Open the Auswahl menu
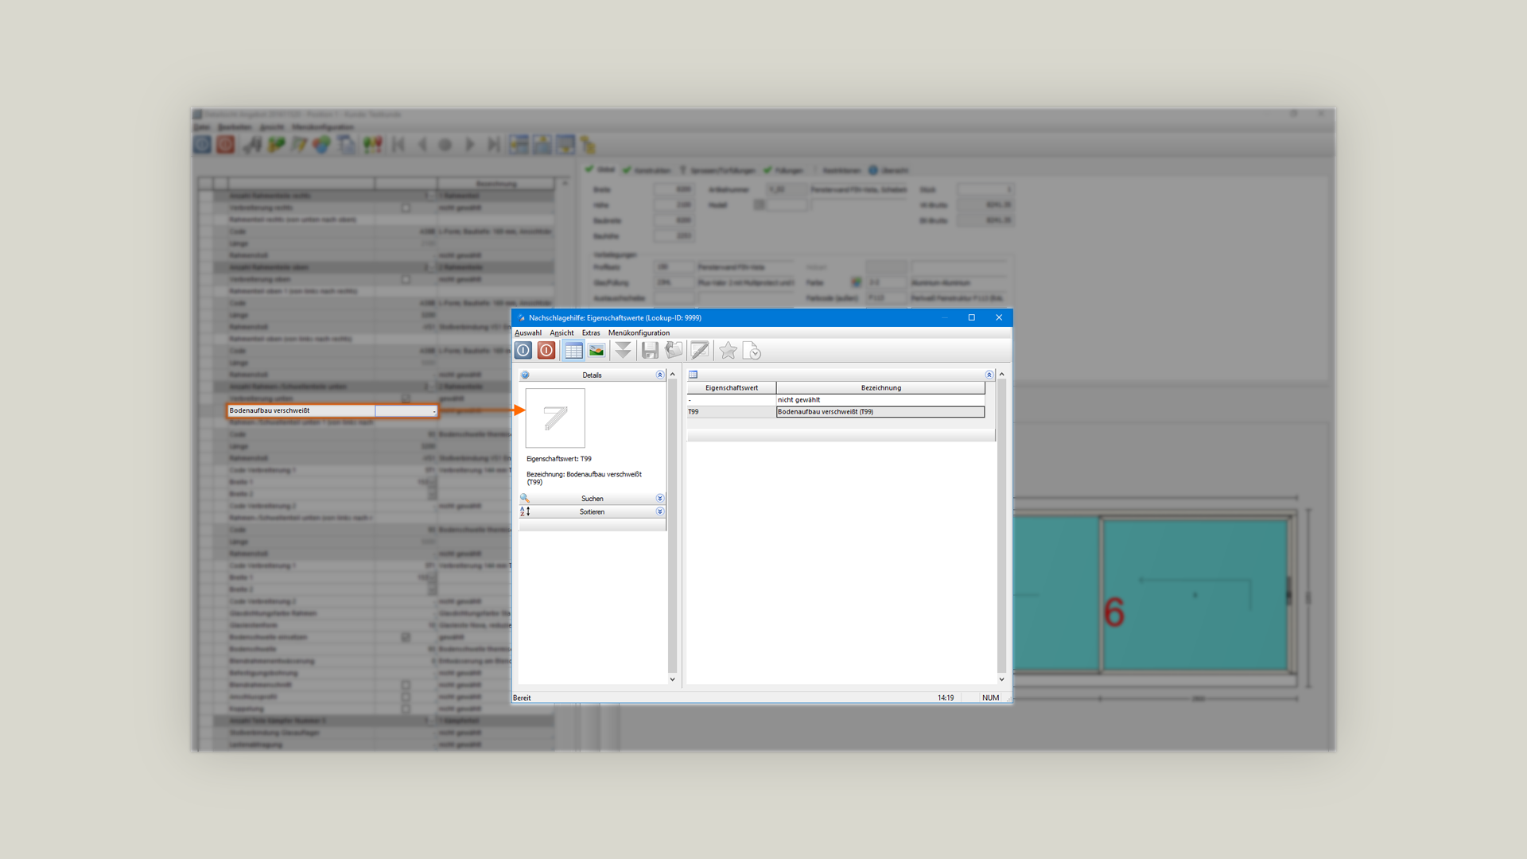The width and height of the screenshot is (1527, 859). 528,333
